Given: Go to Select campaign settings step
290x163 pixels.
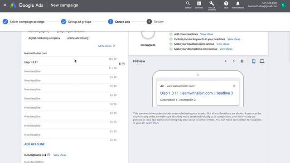Looking at the screenshot, I should point(24,22).
